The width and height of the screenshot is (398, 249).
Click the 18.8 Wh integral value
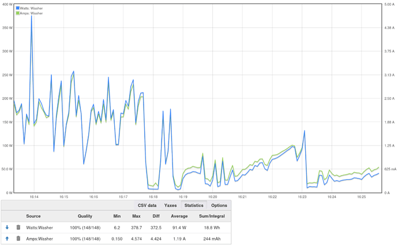[x=212, y=228]
